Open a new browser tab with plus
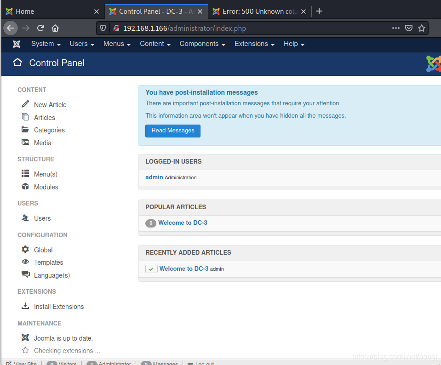The width and height of the screenshot is (441, 365). coord(319,11)
